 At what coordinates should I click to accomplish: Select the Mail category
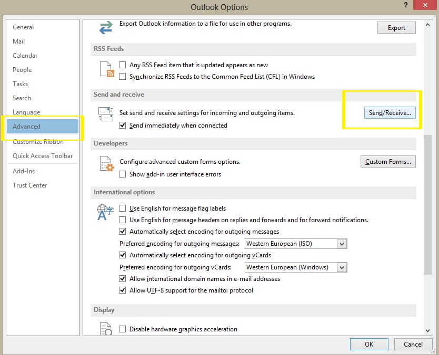click(43, 41)
